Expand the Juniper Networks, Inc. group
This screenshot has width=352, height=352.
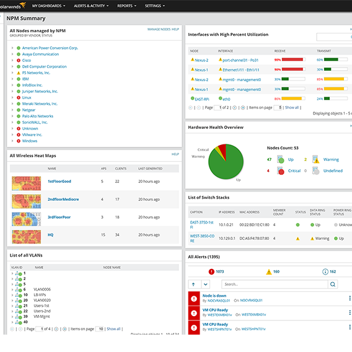tap(12, 91)
